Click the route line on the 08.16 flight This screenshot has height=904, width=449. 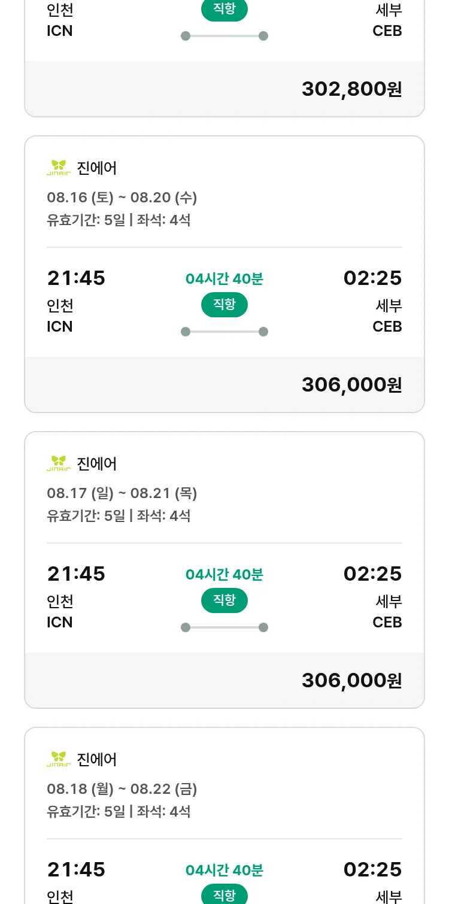pyautogui.click(x=224, y=332)
